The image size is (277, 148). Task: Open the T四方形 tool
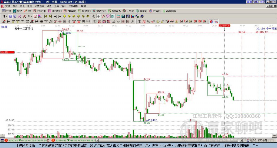click(84, 11)
